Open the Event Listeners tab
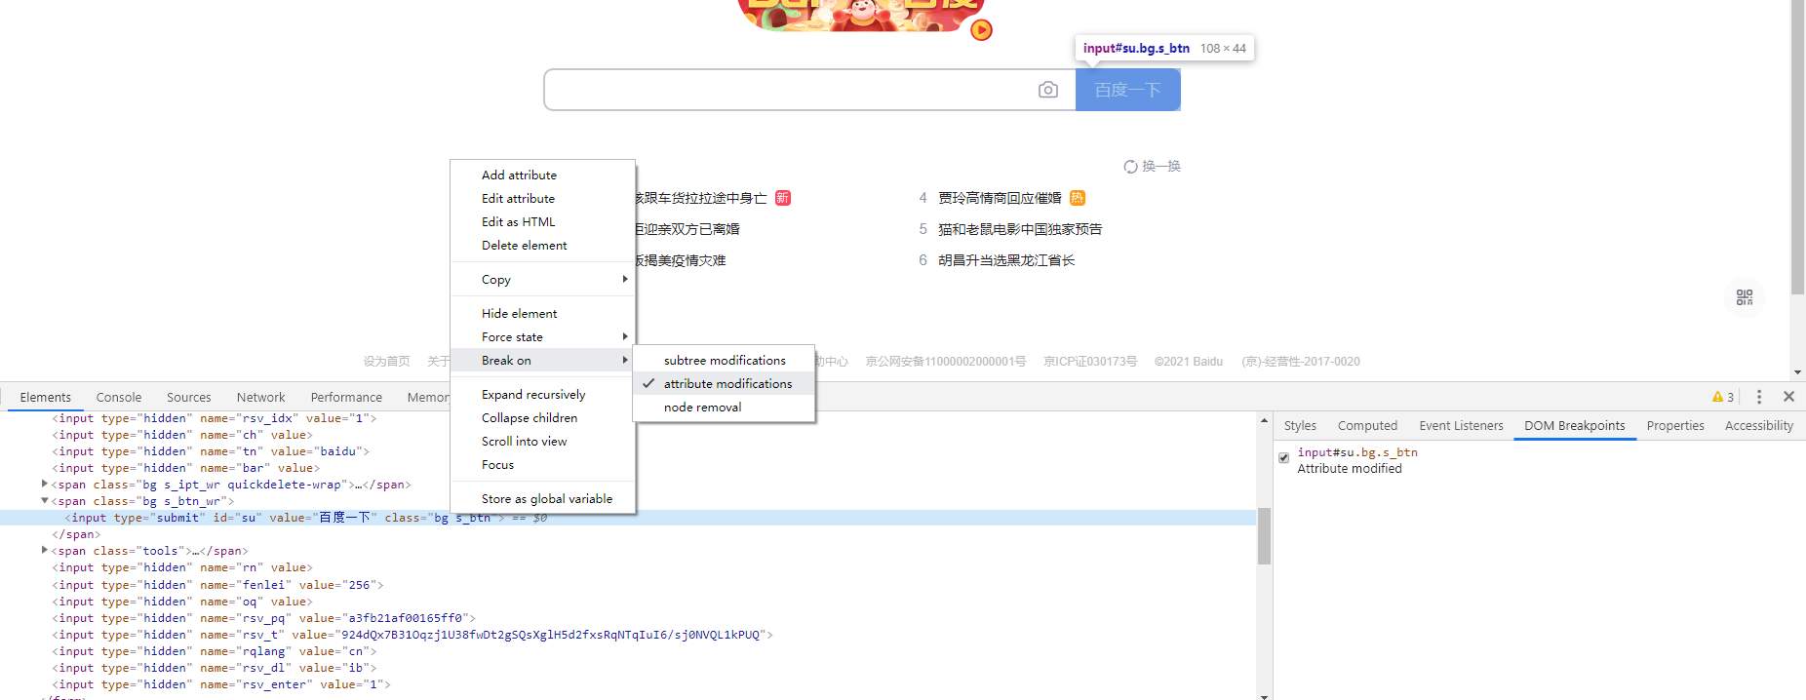This screenshot has height=700, width=1806. (1461, 426)
